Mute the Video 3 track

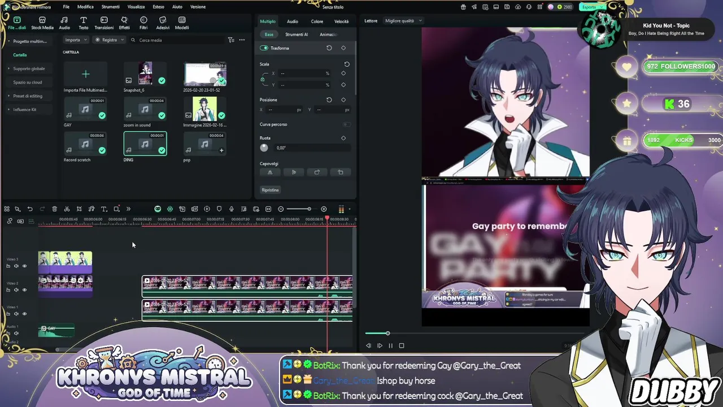[16, 266]
